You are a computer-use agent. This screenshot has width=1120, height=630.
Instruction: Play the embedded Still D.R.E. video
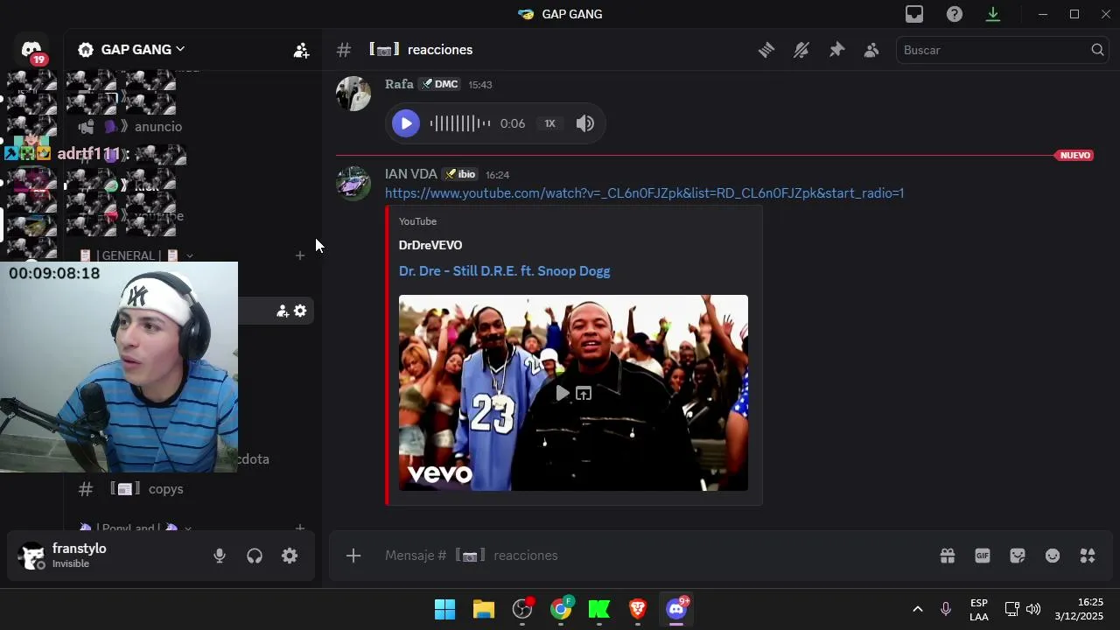(562, 394)
